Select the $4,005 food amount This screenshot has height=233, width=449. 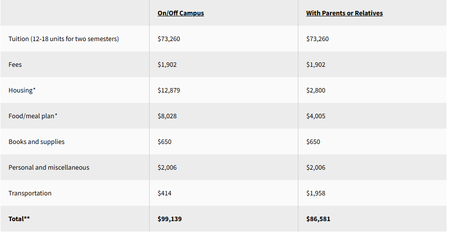point(316,116)
